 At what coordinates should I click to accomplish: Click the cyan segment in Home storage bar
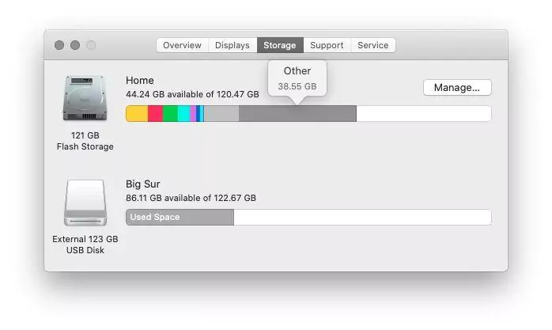click(x=183, y=114)
